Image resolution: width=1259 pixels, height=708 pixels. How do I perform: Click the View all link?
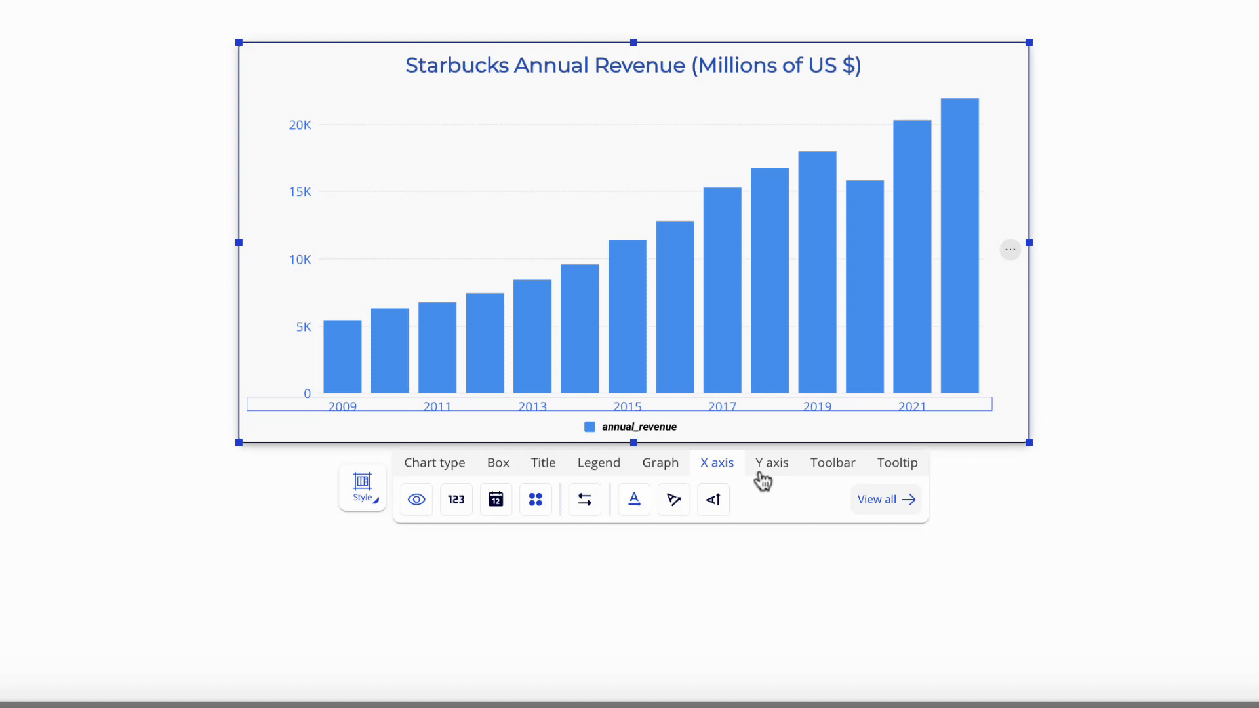coord(886,500)
